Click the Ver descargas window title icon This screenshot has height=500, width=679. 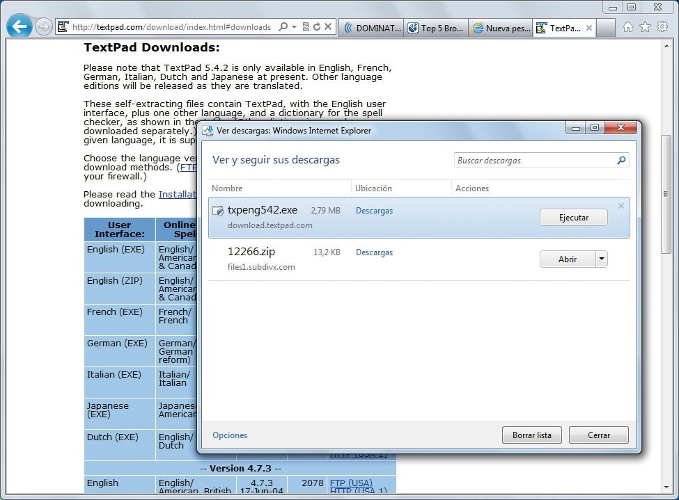tap(208, 131)
